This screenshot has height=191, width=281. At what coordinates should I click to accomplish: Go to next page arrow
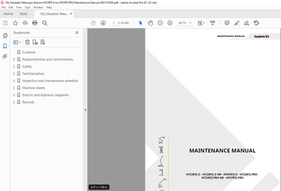pyautogui.click(x=103, y=23)
